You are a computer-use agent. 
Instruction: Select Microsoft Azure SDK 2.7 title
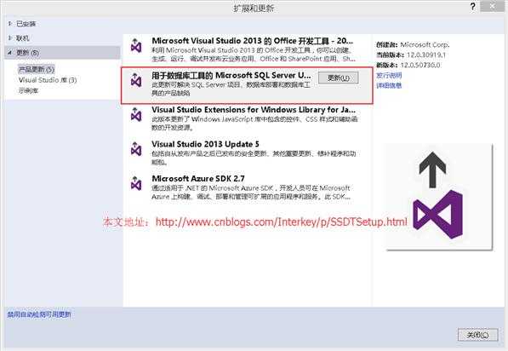[x=198, y=178]
